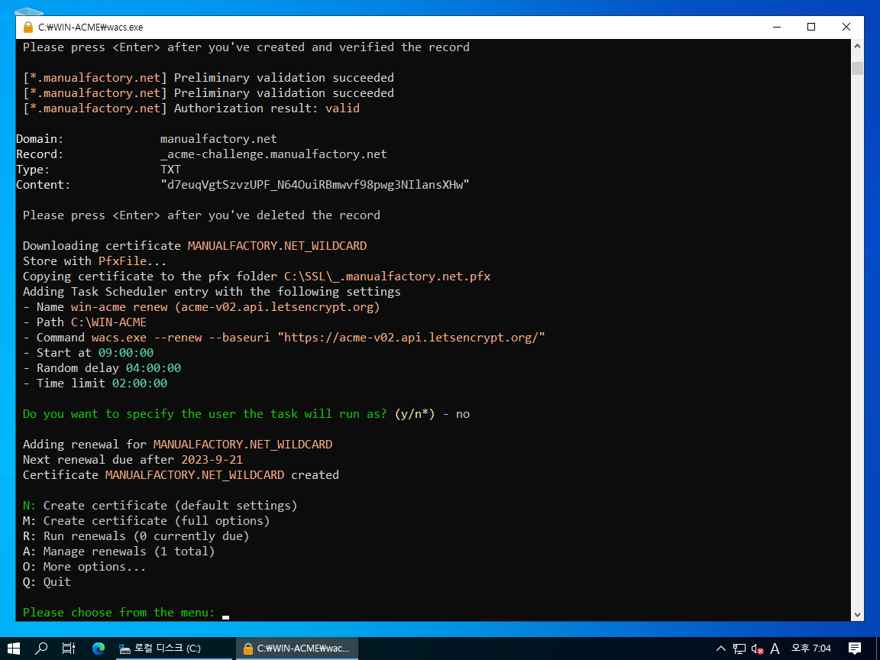Select the wacs.exe taskbar button
Image resolution: width=880 pixels, height=660 pixels.
(297, 649)
